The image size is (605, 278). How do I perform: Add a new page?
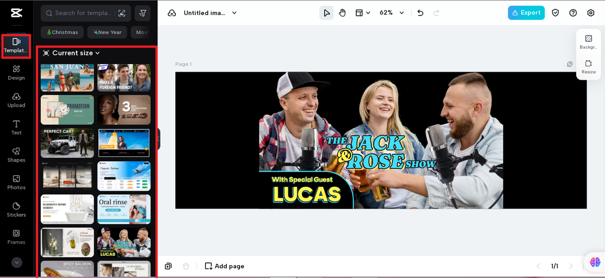(x=225, y=266)
